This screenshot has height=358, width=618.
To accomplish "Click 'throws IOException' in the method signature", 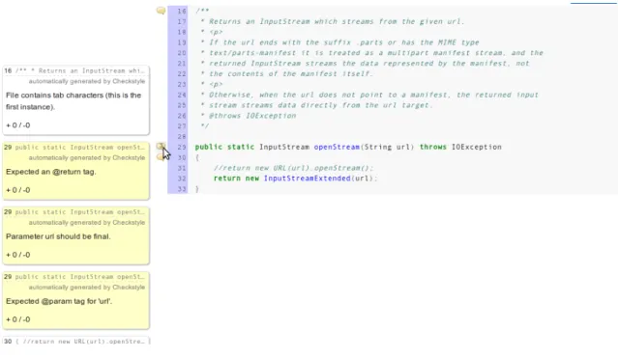I will (x=460, y=147).
